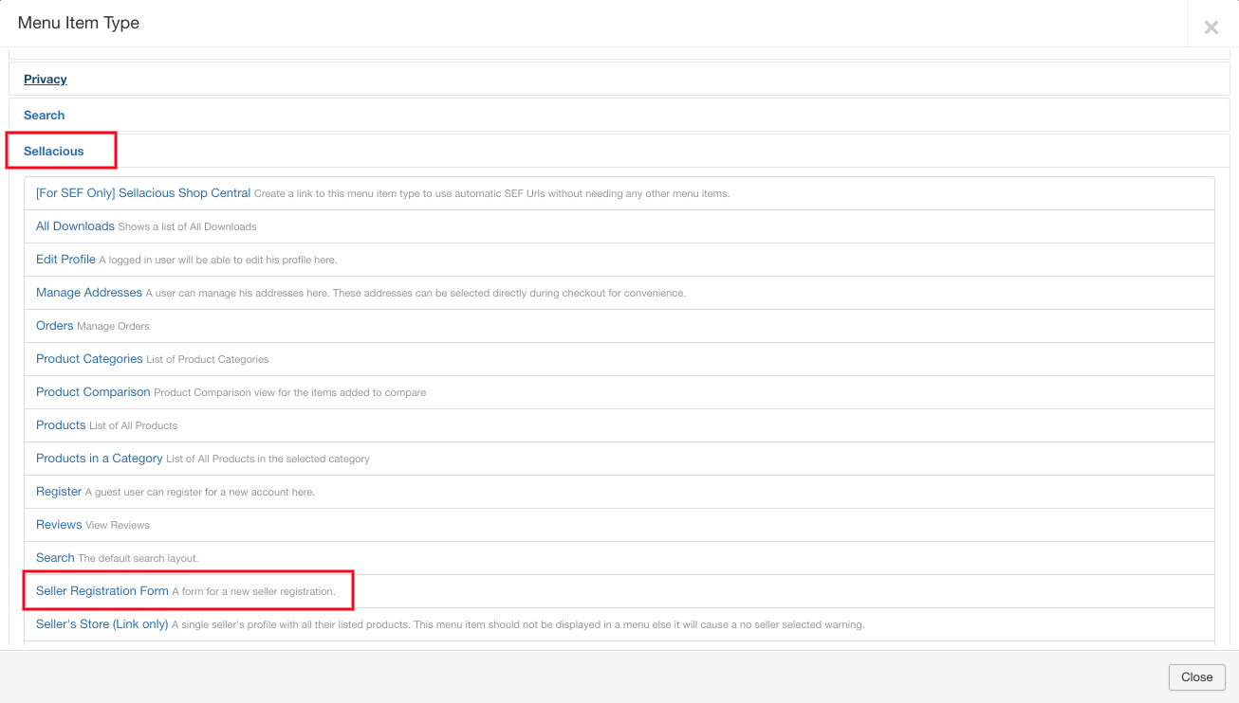Screen dimensions: 1239x703
Task: Click the 'List of Product Categories' description
Action: pos(208,360)
